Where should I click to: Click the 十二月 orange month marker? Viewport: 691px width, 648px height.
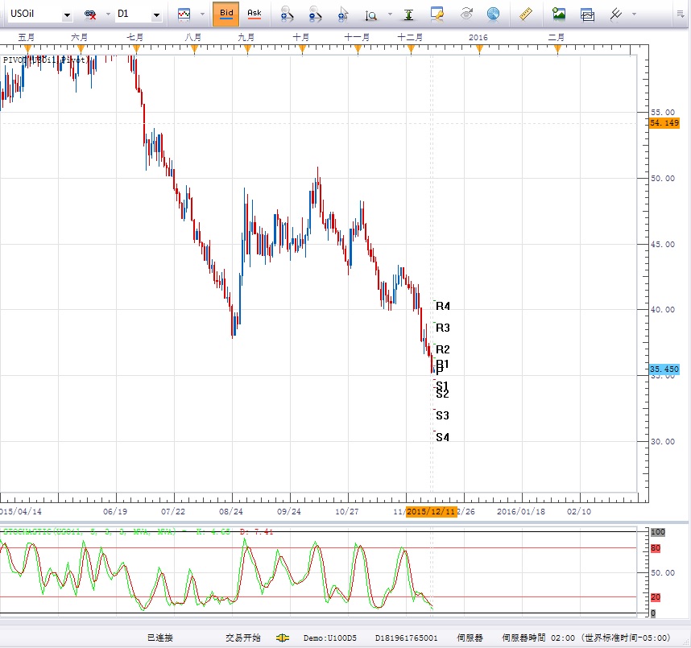[411, 49]
